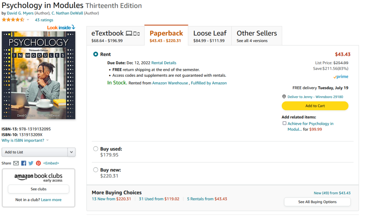Viewport: 368px width, 217px height.
Task: Select the Buy used option
Action: click(96, 149)
